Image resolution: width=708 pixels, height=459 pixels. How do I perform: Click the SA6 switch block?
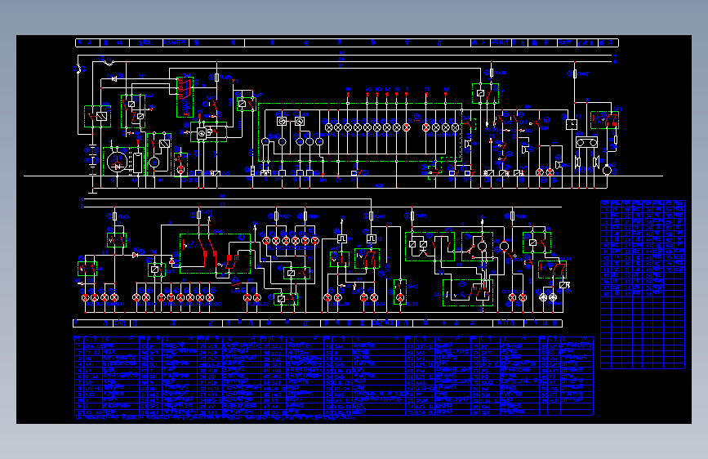coord(215,253)
